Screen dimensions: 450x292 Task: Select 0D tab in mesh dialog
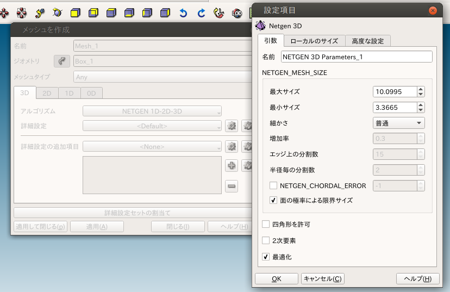91,94
